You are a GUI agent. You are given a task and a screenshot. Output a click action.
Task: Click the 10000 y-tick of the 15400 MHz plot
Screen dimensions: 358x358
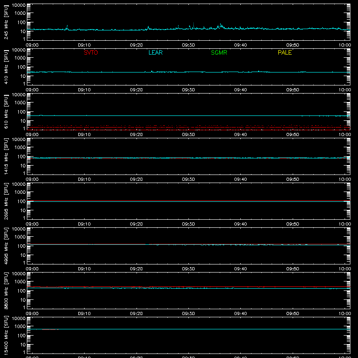click(19, 319)
